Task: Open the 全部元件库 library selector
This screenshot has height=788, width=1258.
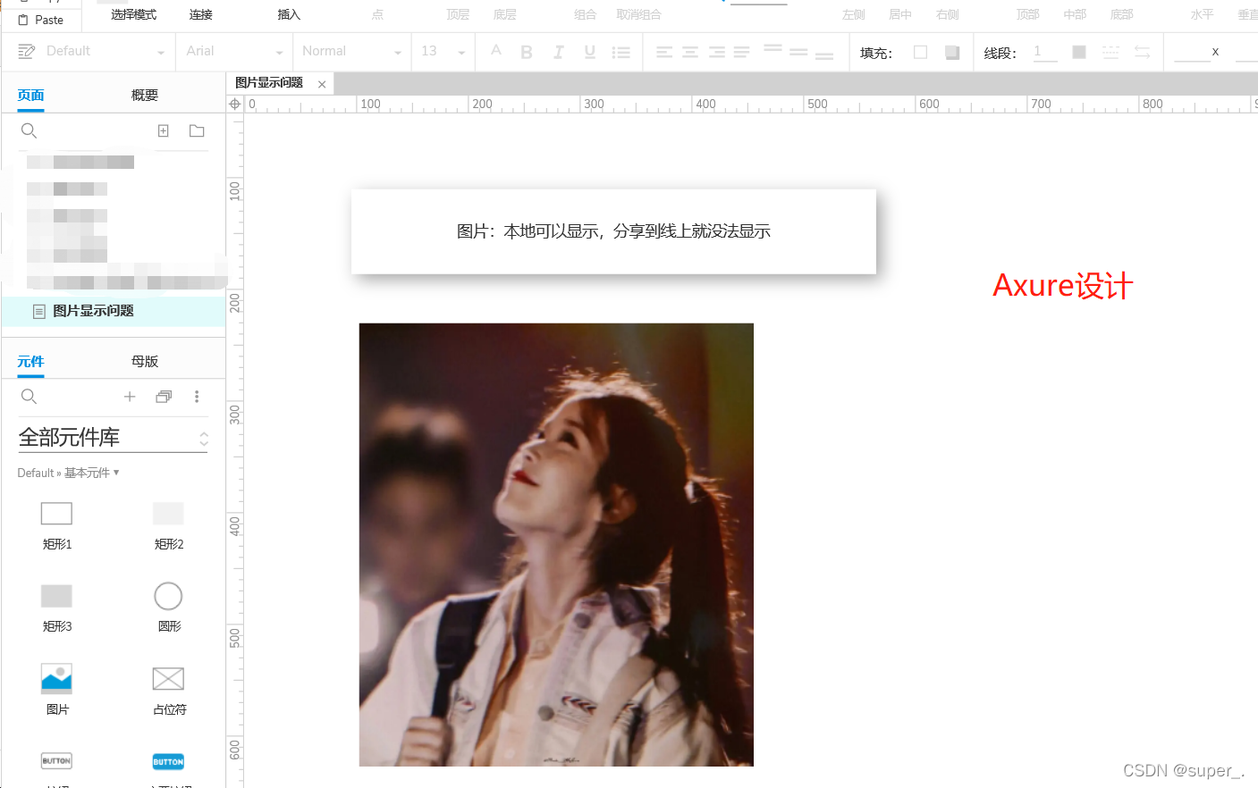Action: pyautogui.click(x=114, y=437)
